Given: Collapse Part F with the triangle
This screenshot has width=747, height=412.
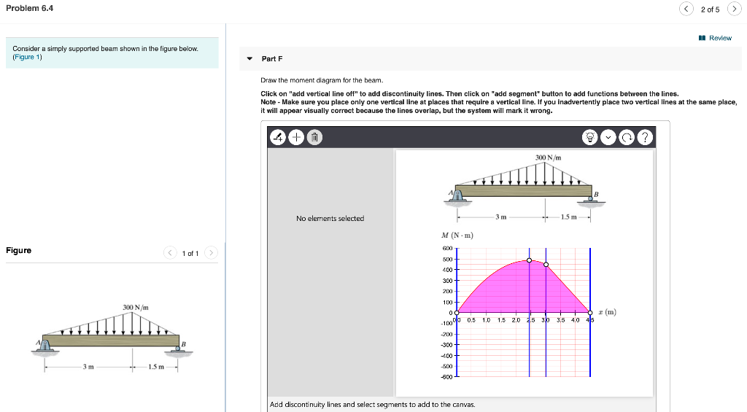Looking at the screenshot, I should click(x=249, y=58).
